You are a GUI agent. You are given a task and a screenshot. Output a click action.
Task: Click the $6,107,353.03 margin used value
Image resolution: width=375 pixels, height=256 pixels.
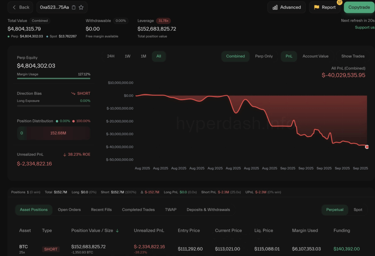pos(306,249)
